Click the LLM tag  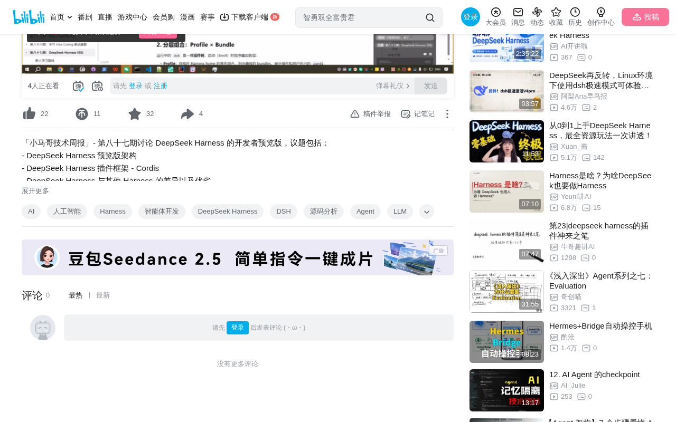(400, 212)
